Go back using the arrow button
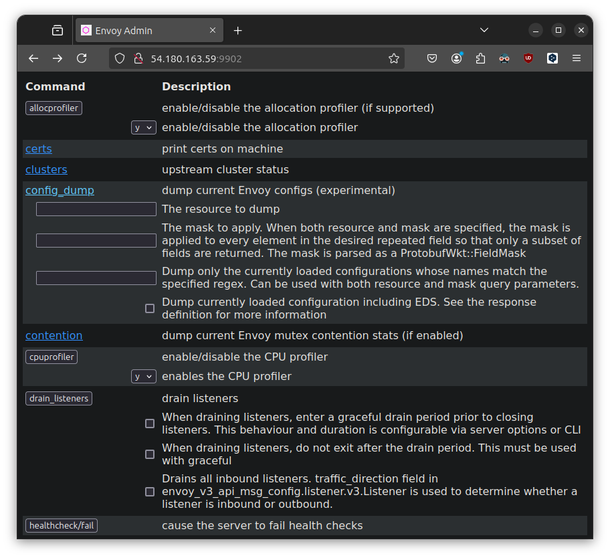This screenshot has height=558, width=610. [33, 58]
